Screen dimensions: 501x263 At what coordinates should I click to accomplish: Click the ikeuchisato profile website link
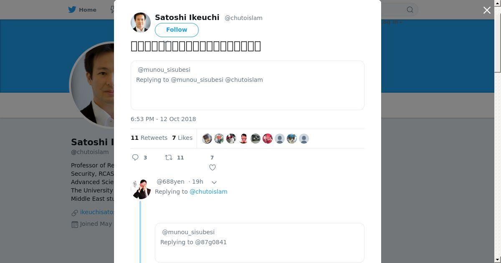[97, 212]
